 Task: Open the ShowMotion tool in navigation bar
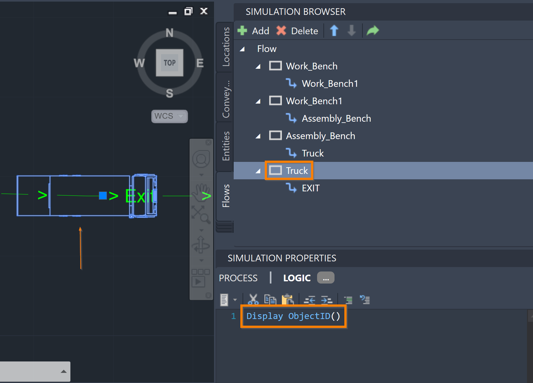click(201, 278)
